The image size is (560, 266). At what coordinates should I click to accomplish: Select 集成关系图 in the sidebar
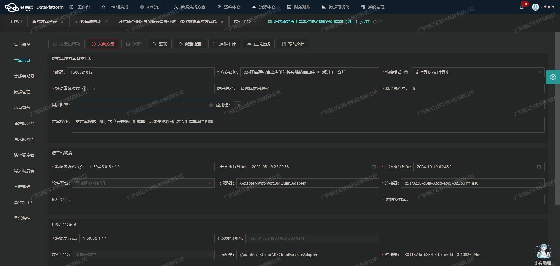pyautogui.click(x=24, y=76)
